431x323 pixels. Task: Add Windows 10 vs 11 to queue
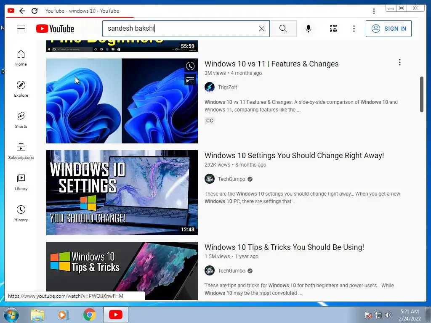[190, 80]
